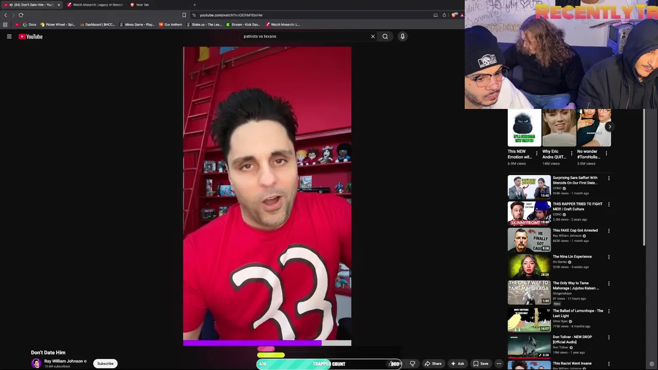
Task: Open options for The Nina Lin Experience
Action: 609,257
